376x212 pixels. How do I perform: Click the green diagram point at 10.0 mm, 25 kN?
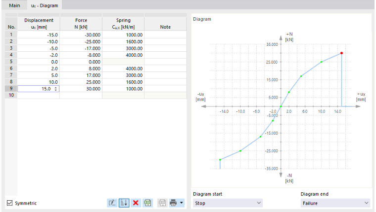[x=321, y=62]
